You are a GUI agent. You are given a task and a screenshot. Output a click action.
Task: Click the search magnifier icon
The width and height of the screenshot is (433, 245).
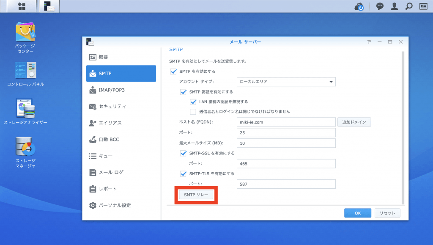pyautogui.click(x=408, y=6)
